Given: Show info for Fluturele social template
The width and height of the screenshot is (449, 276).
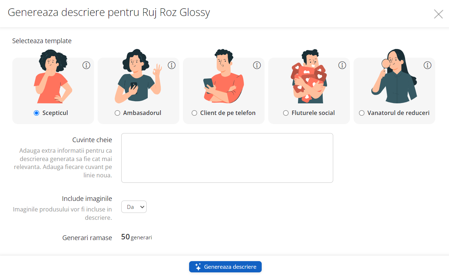Looking at the screenshot, I should pos(342,65).
